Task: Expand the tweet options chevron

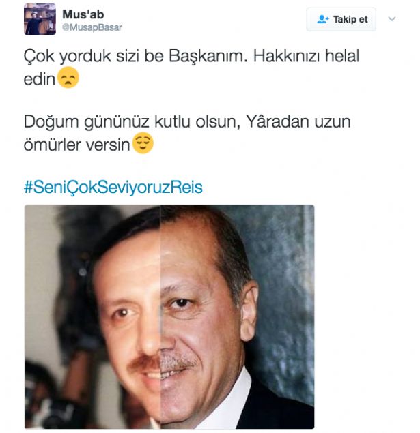Action: tap(392, 19)
